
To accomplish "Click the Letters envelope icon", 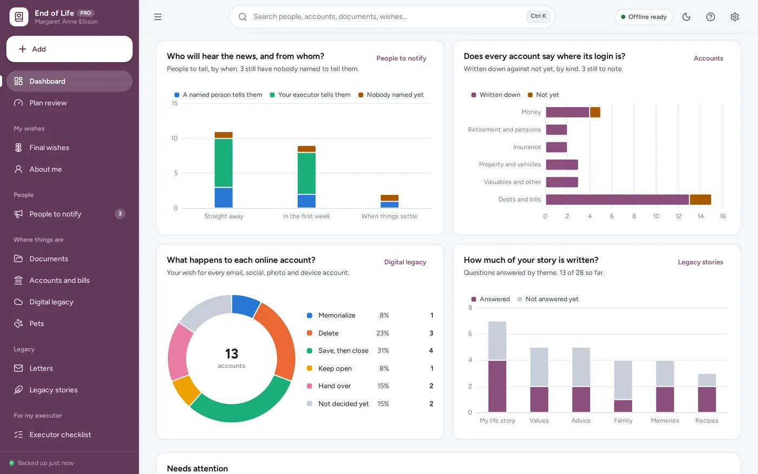I will tap(18, 368).
